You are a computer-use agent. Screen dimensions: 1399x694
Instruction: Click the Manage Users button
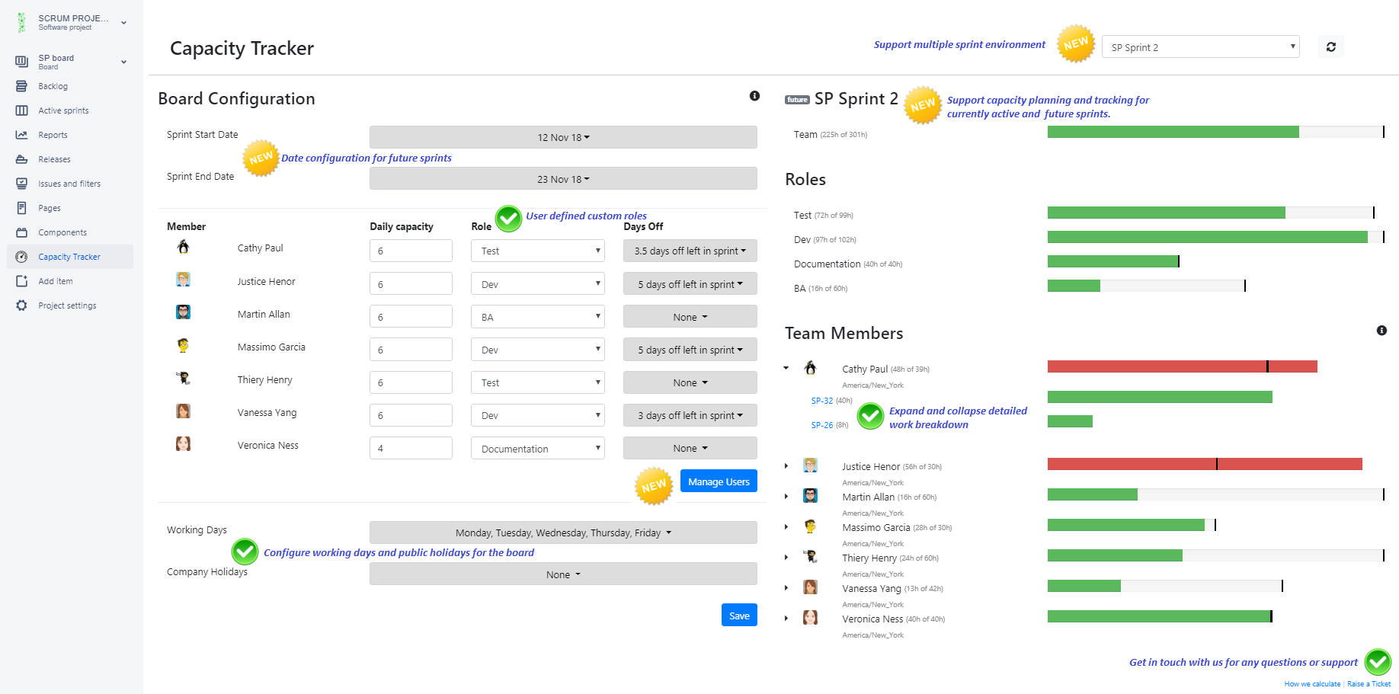(719, 481)
